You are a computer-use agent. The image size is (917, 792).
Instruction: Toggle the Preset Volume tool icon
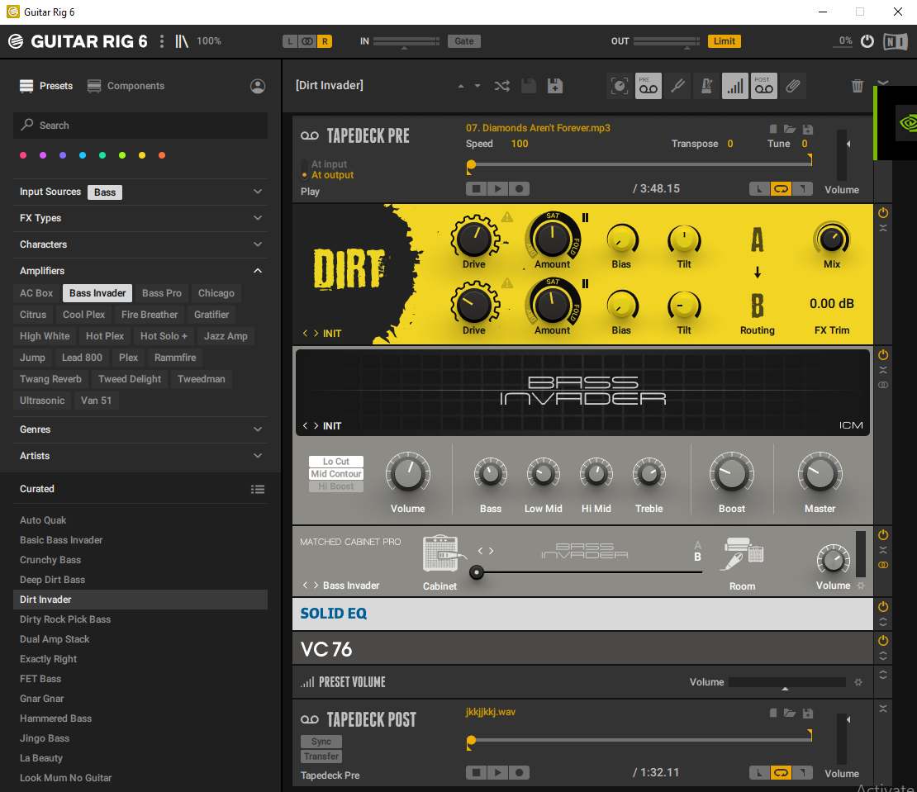pos(735,86)
